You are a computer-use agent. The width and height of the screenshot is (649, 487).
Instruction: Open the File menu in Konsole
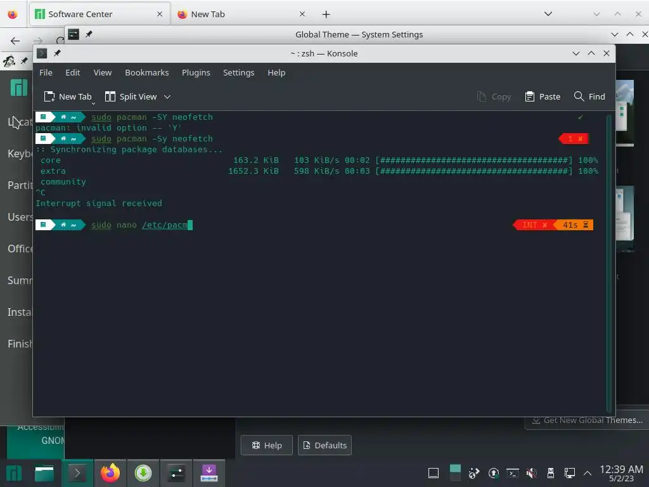[x=46, y=72]
